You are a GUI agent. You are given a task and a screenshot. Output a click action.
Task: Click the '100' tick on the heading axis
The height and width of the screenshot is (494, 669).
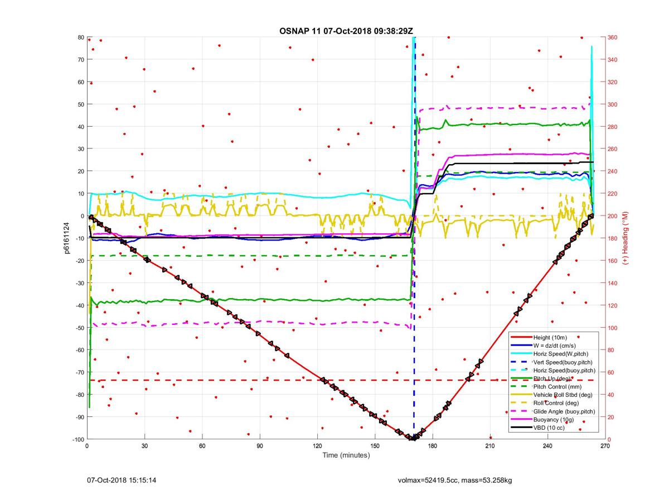[x=614, y=328]
